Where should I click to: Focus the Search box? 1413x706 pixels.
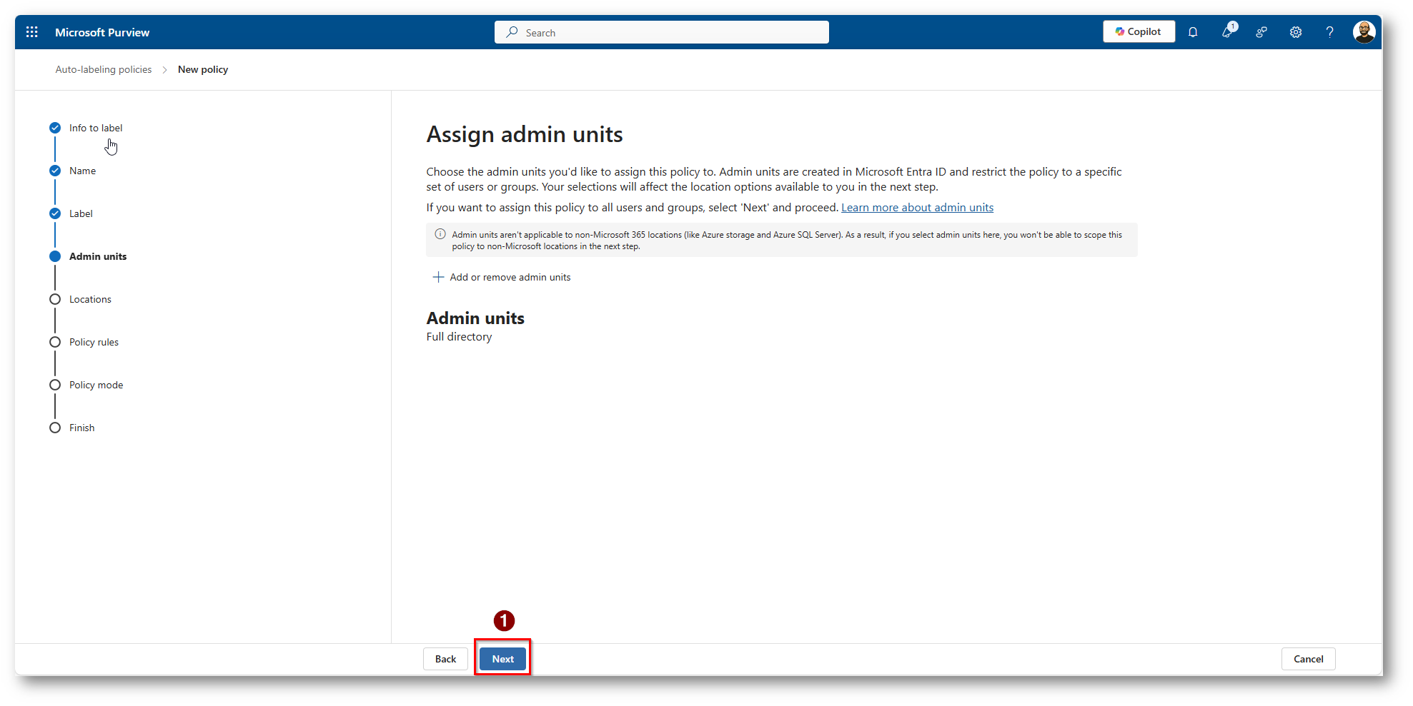662,32
